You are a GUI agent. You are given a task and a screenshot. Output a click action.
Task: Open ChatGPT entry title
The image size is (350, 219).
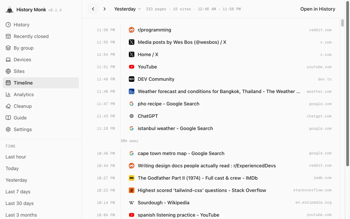(148, 116)
